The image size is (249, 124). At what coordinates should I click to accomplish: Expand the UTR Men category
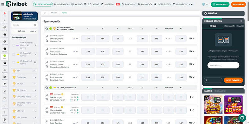25,111
